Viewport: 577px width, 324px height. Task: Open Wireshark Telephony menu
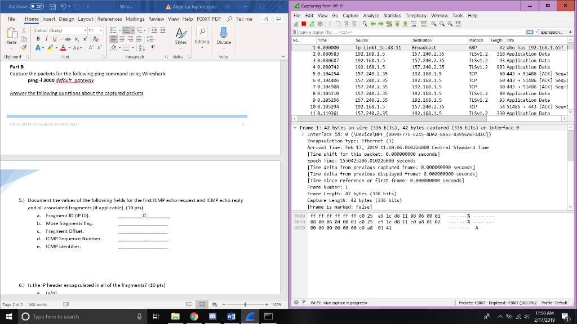pyautogui.click(x=416, y=15)
